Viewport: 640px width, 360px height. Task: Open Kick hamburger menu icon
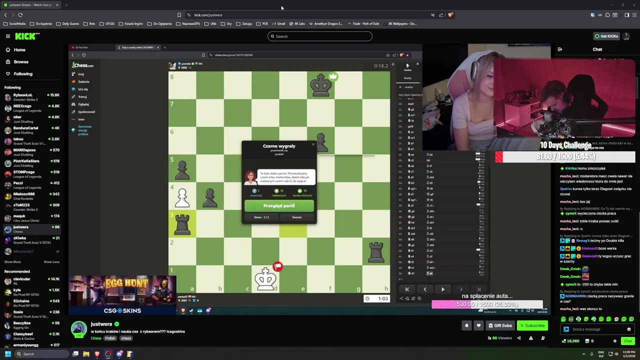point(8,36)
